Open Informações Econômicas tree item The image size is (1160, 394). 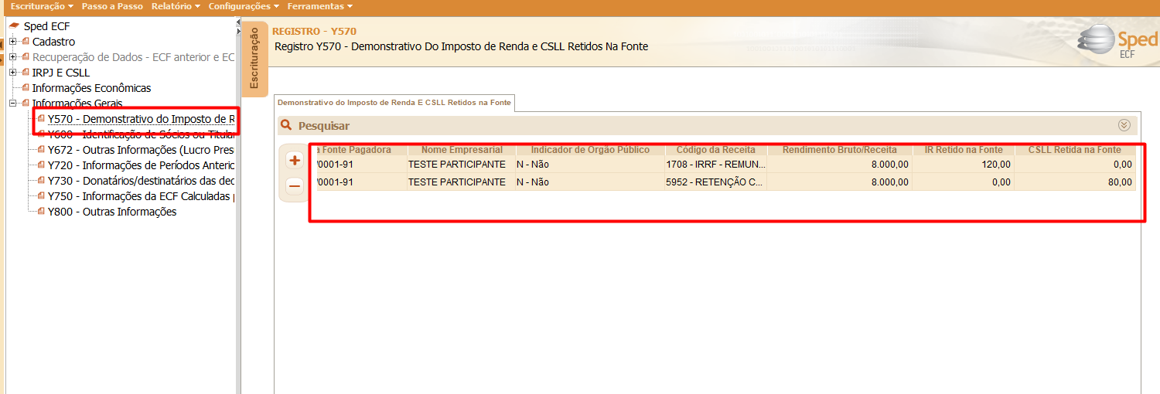pos(91,88)
